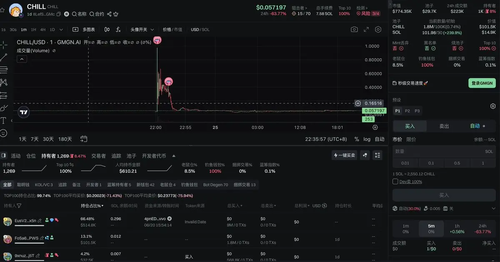Choose the 4H timeframe
500x262 pixels.
43,30
